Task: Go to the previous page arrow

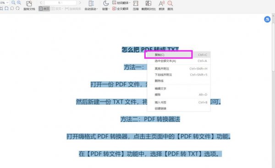Action: [41, 3]
